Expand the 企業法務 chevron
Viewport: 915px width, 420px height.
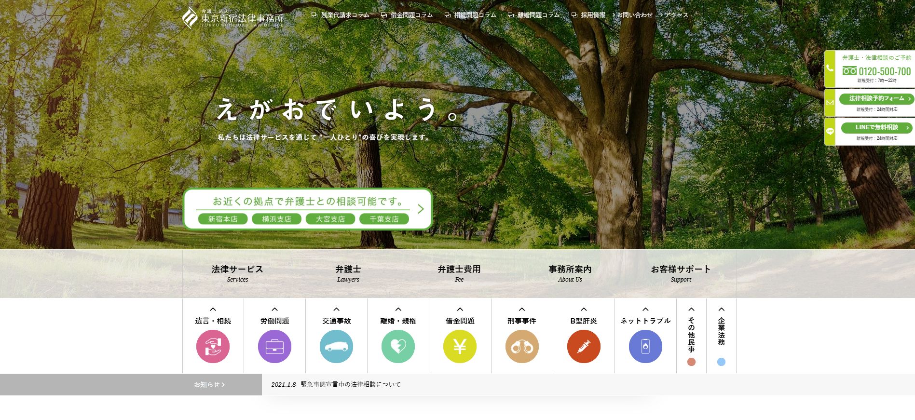722,309
